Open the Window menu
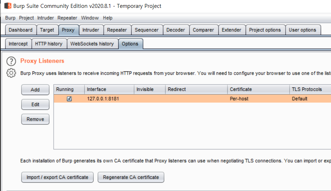 90,18
